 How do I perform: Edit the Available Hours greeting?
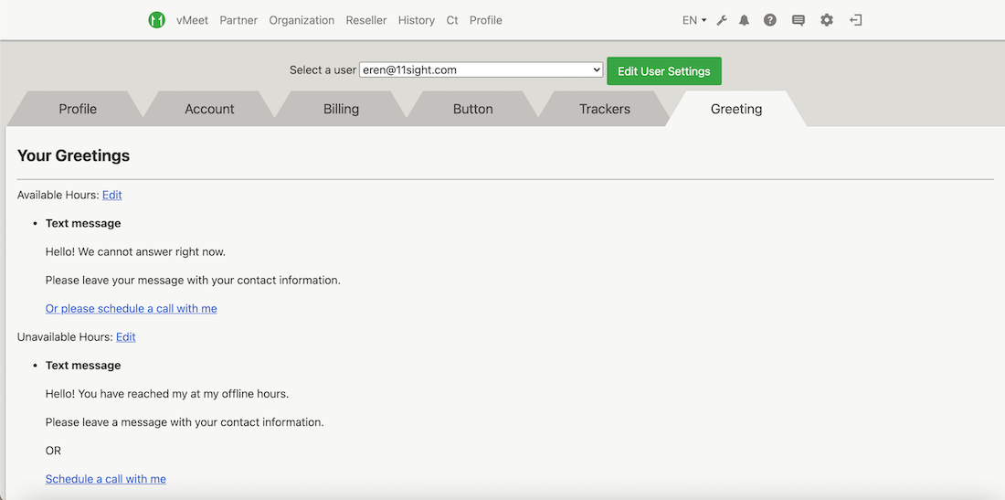112,195
